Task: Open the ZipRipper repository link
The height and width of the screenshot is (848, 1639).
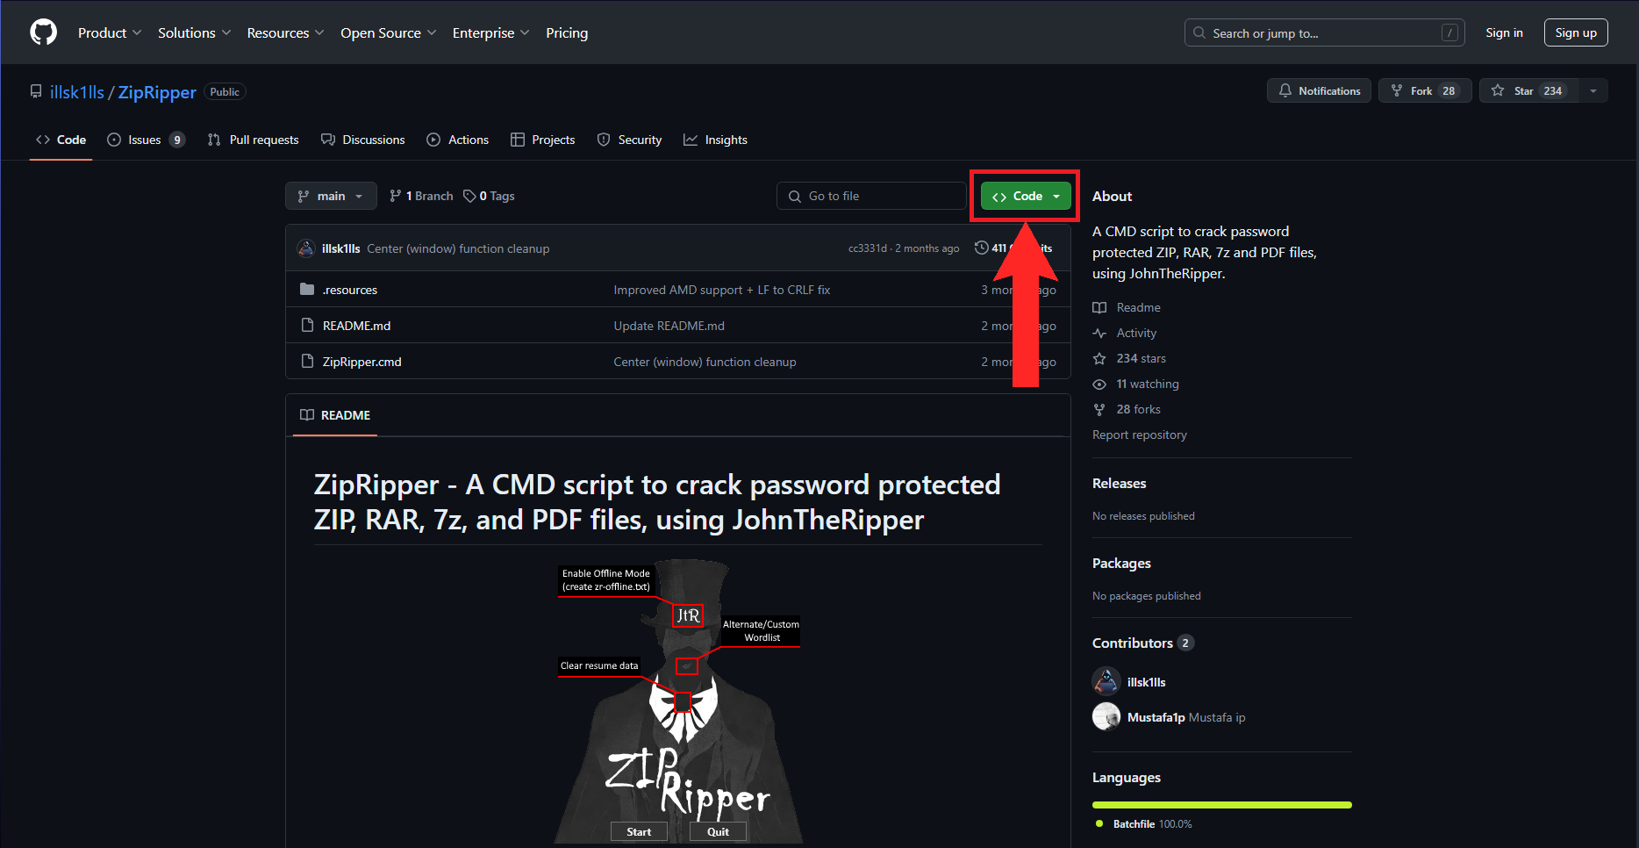Action: 157,92
